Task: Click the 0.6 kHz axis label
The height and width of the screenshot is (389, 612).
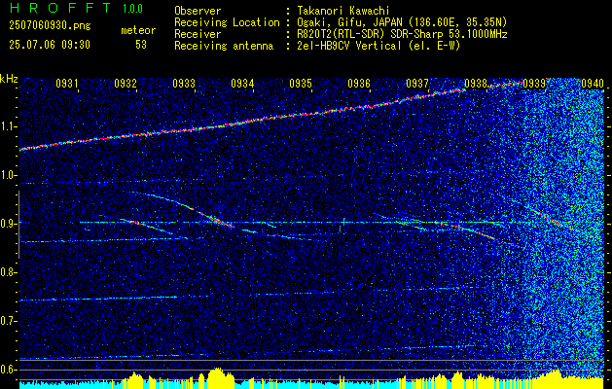Action: pyautogui.click(x=9, y=370)
